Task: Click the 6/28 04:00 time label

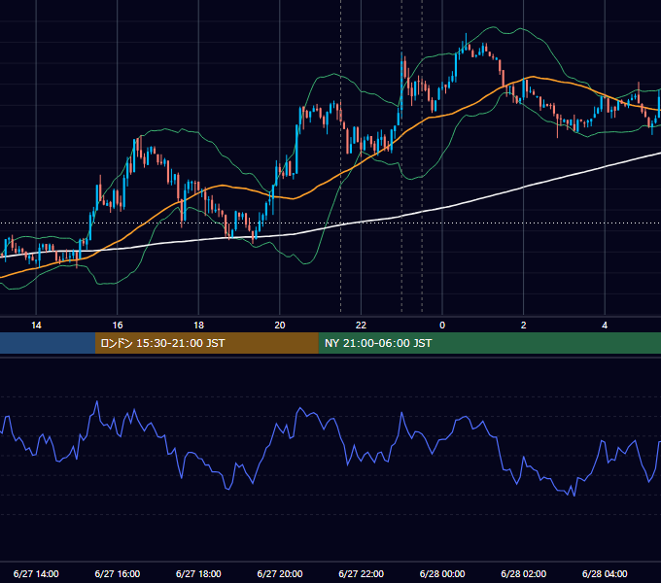Action: pyautogui.click(x=605, y=573)
